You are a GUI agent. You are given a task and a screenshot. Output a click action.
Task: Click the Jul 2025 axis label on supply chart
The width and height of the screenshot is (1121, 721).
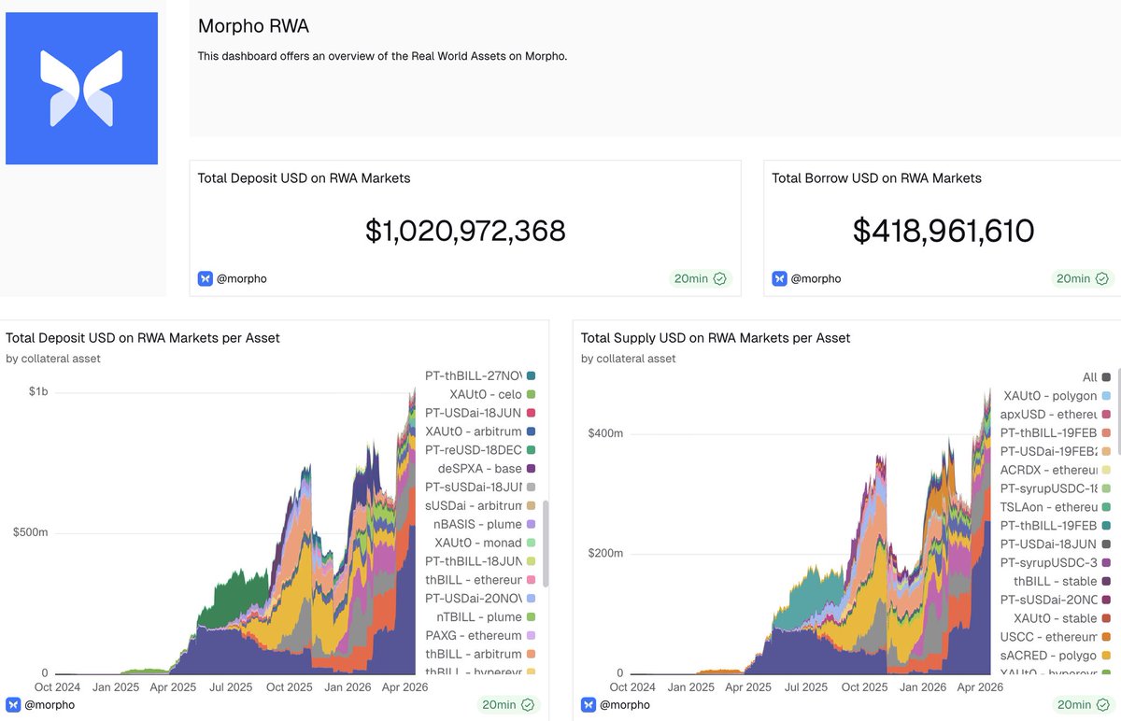(x=804, y=686)
